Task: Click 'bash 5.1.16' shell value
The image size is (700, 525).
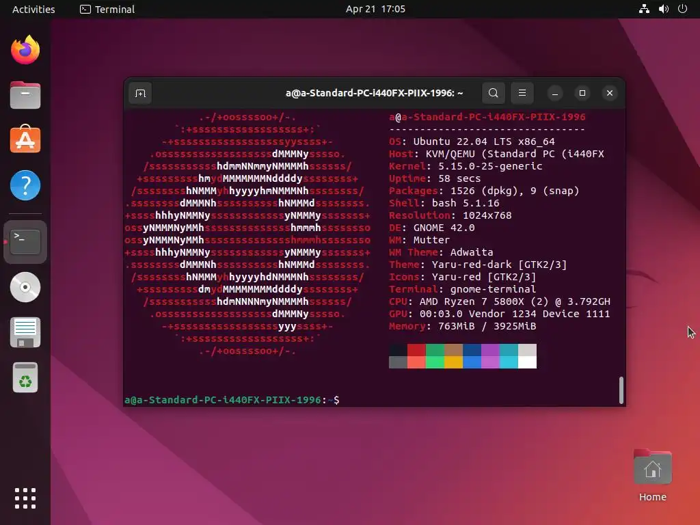Action: [x=465, y=203]
